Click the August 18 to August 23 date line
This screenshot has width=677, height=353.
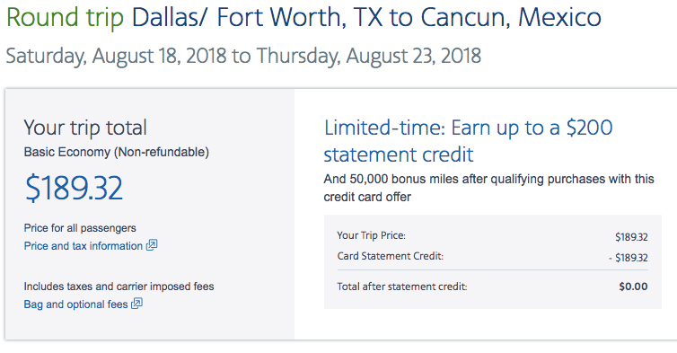click(243, 57)
